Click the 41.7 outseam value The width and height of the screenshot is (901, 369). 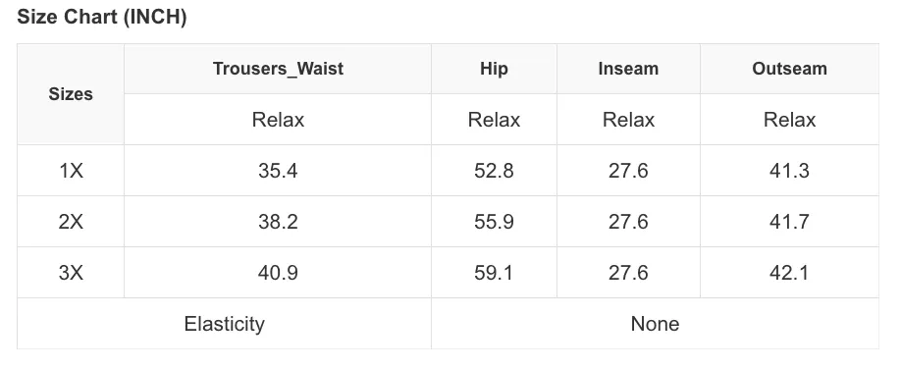pos(789,221)
